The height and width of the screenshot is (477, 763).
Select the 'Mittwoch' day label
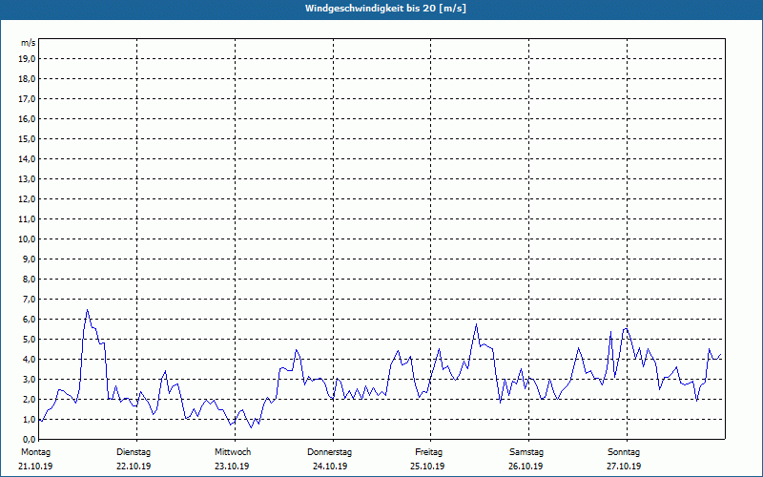233,452
